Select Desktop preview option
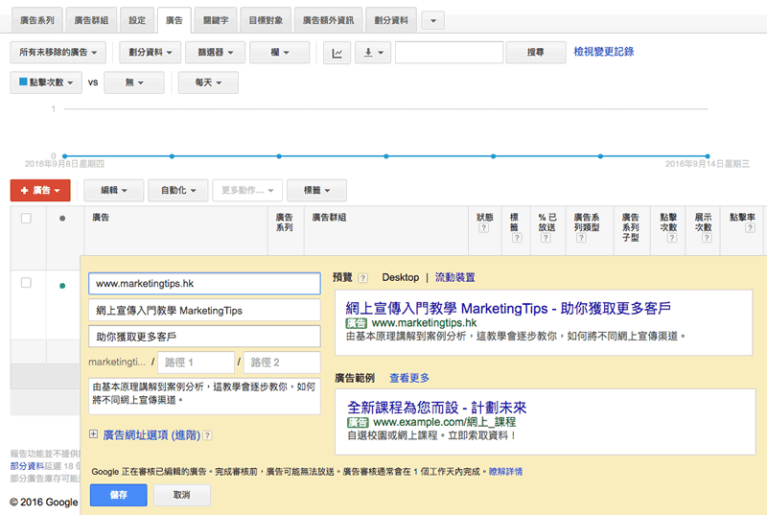The image size is (767, 515). click(400, 277)
